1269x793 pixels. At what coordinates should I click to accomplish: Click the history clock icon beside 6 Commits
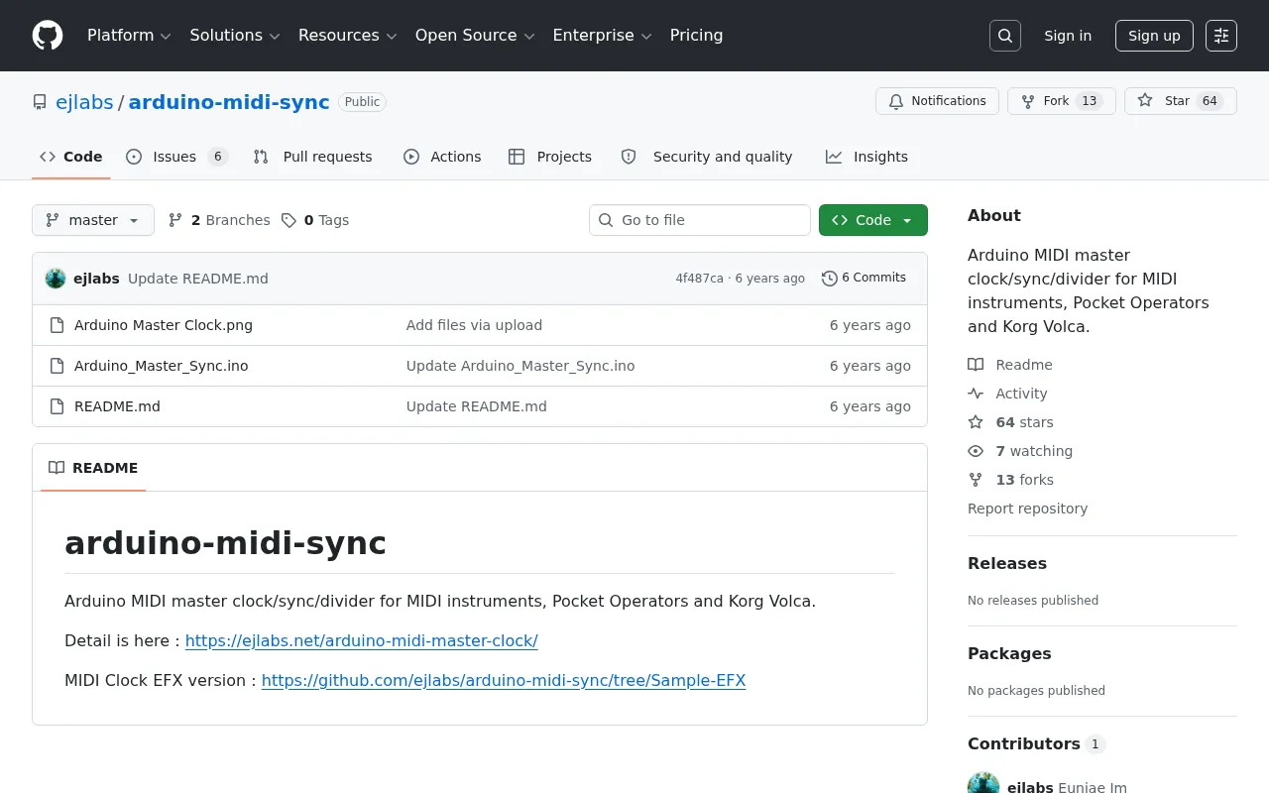[x=830, y=279]
